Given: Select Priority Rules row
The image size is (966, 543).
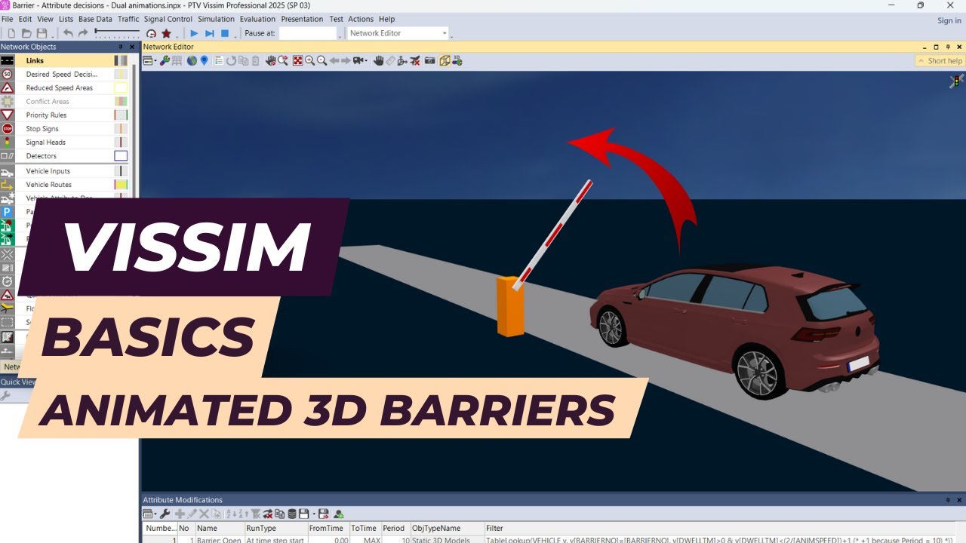Looking at the screenshot, I should click(x=64, y=115).
